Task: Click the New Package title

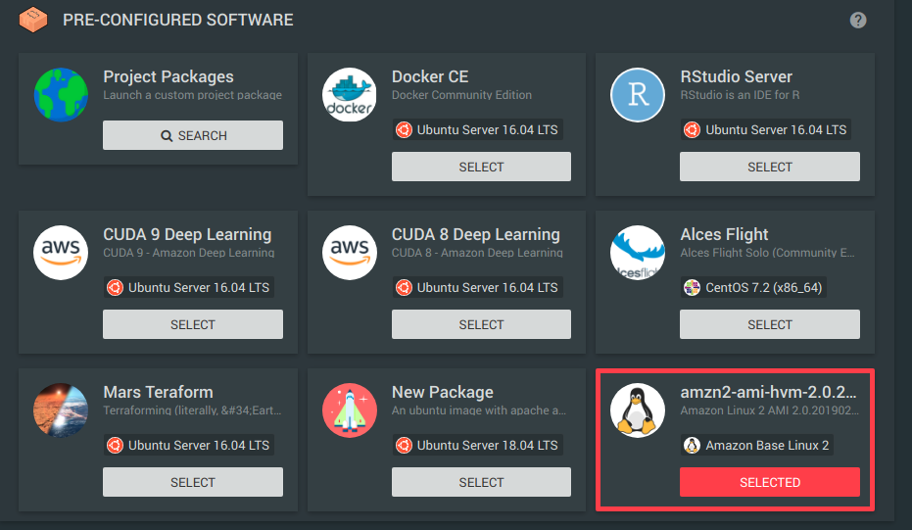Action: [443, 392]
